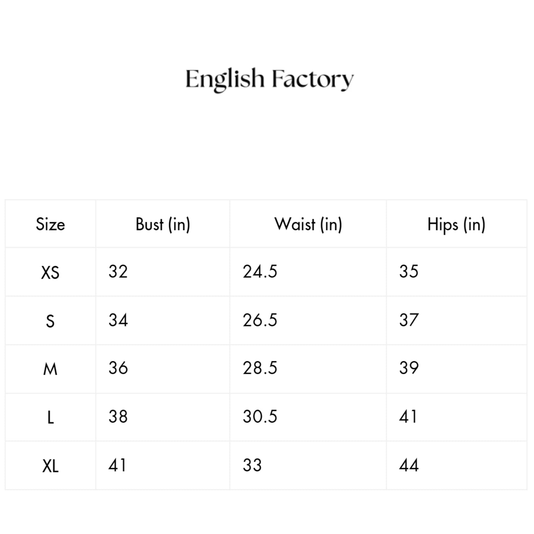Select the Bust (in) column header
534x534 pixels.
163,224
